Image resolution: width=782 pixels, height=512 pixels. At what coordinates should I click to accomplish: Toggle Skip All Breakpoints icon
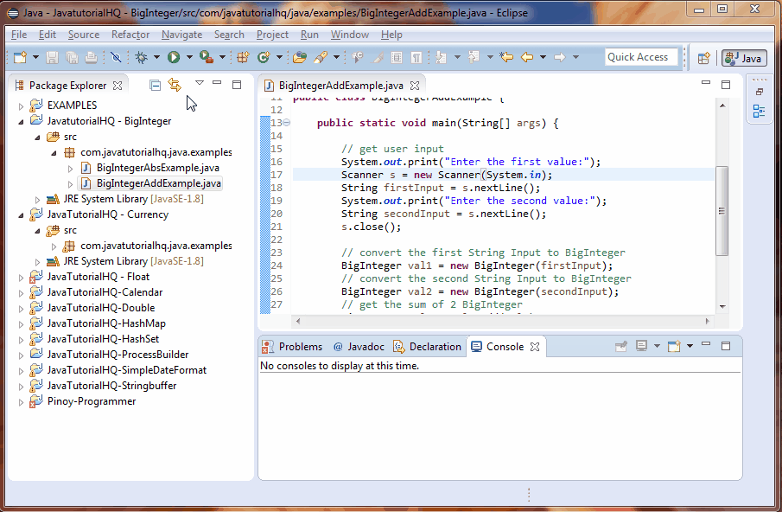(116, 57)
